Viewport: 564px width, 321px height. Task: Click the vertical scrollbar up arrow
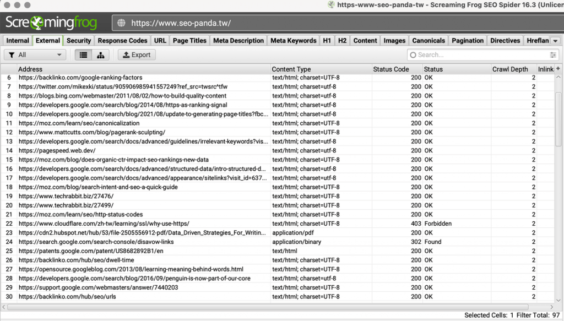pos(558,77)
